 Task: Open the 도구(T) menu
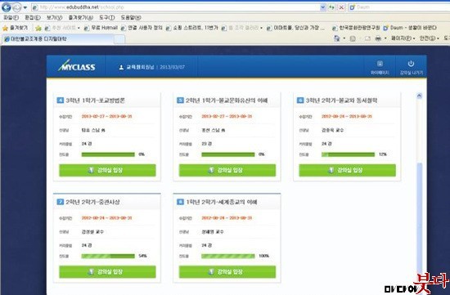(106, 17)
